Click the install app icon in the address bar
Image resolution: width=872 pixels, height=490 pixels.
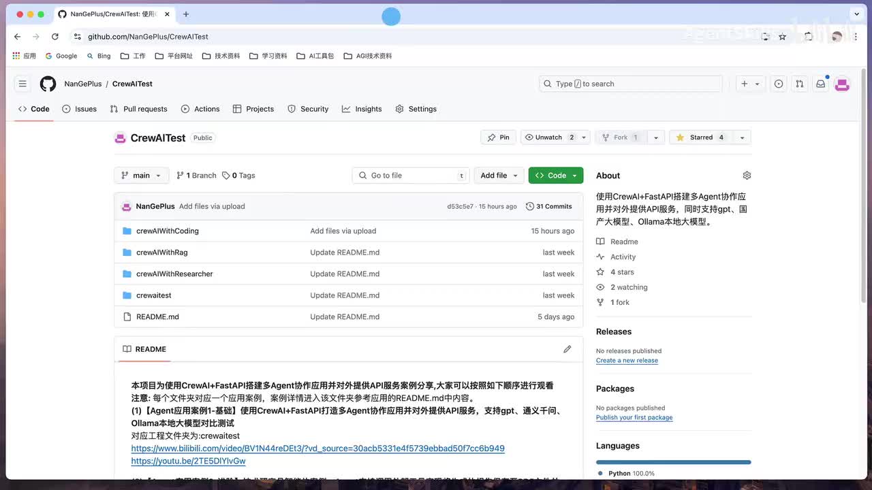pos(766,37)
